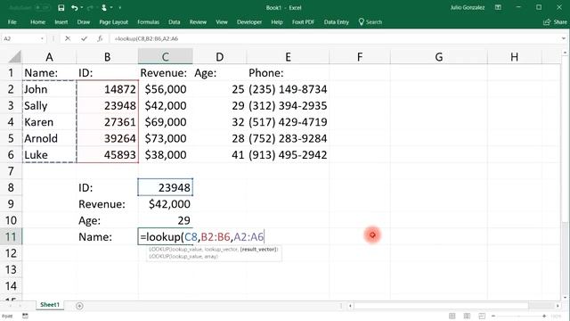The image size is (570, 321).
Task: Open the Insert ribbon tab
Action: pyautogui.click(x=61, y=22)
